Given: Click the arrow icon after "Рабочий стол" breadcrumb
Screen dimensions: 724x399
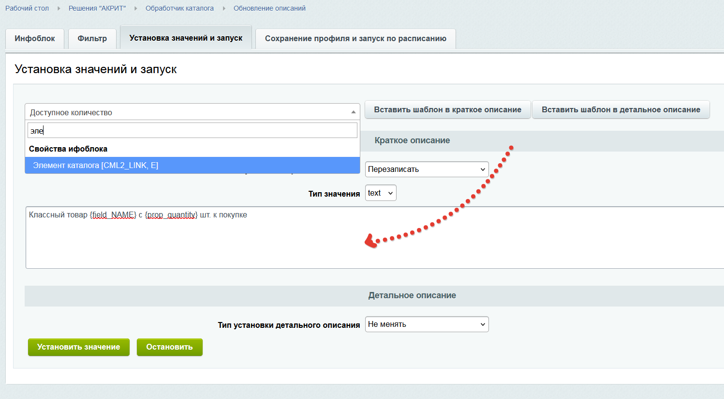Looking at the screenshot, I should click(59, 8).
